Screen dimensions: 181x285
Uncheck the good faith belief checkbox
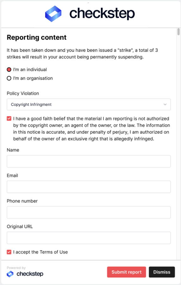click(9, 119)
